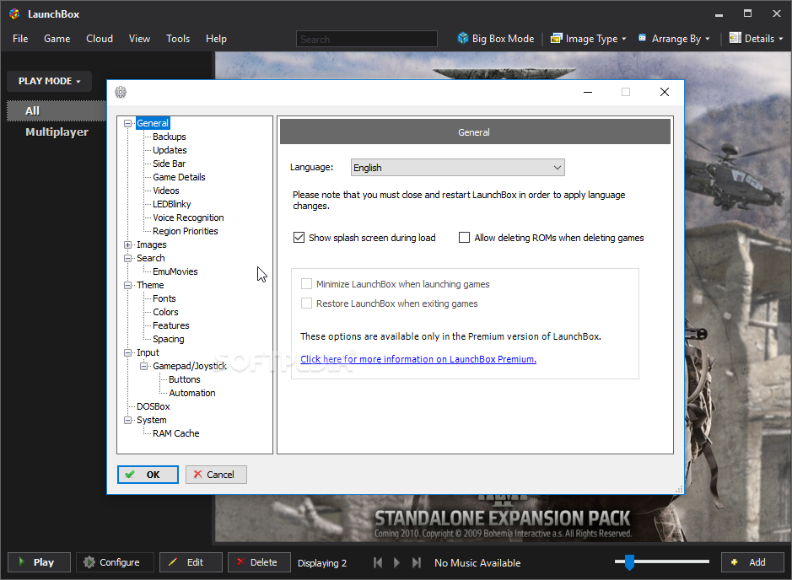
Task: Click the next track music icon
Action: pyautogui.click(x=416, y=562)
